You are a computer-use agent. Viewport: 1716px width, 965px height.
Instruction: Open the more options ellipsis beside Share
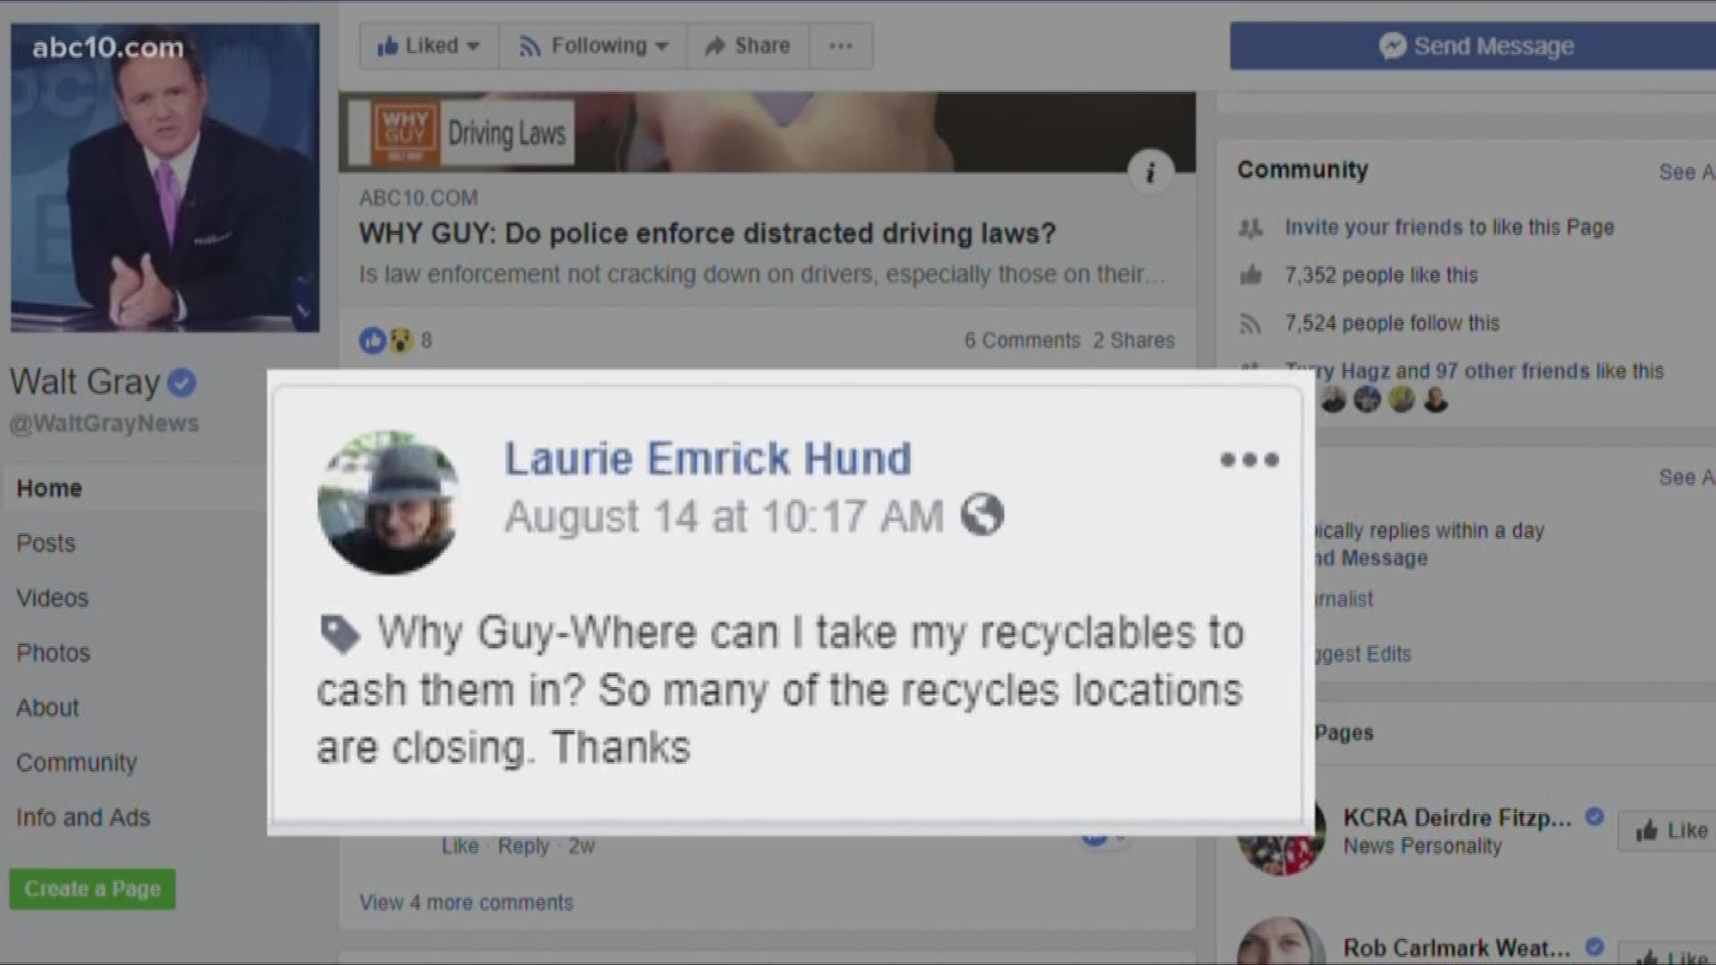tap(840, 46)
